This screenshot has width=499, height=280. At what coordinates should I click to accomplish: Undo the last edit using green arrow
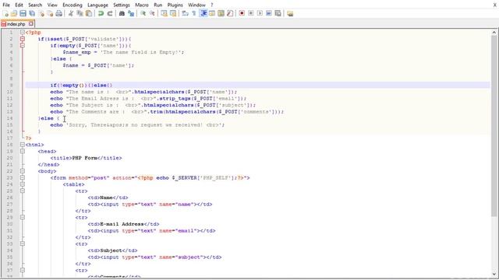point(101,13)
